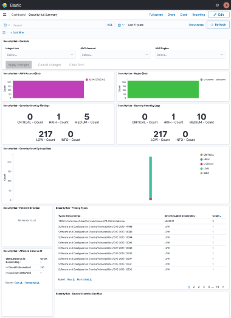Toggle CRITICAL series in severity legend
This screenshot has height=318, width=231.
(207, 155)
